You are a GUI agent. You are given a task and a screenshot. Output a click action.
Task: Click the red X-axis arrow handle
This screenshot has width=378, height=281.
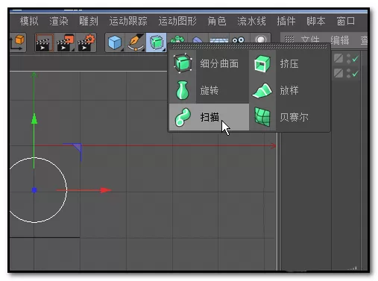point(106,190)
